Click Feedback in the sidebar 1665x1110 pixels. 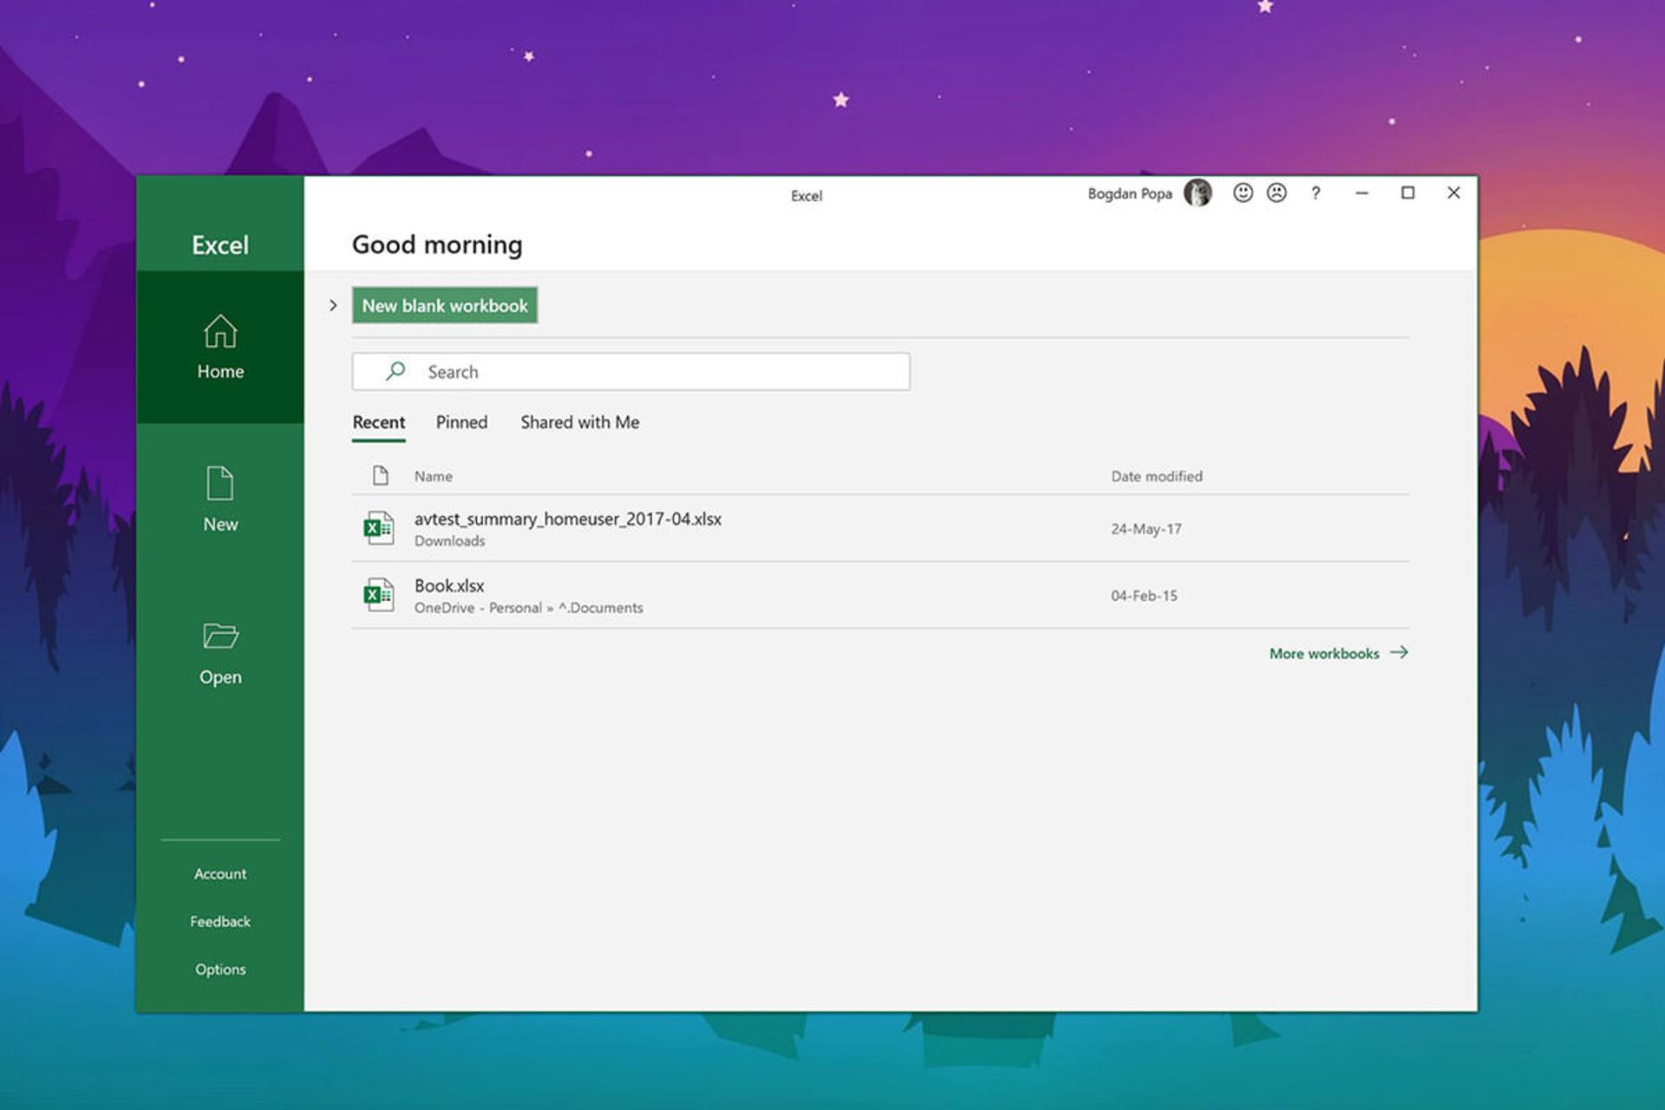pos(220,922)
